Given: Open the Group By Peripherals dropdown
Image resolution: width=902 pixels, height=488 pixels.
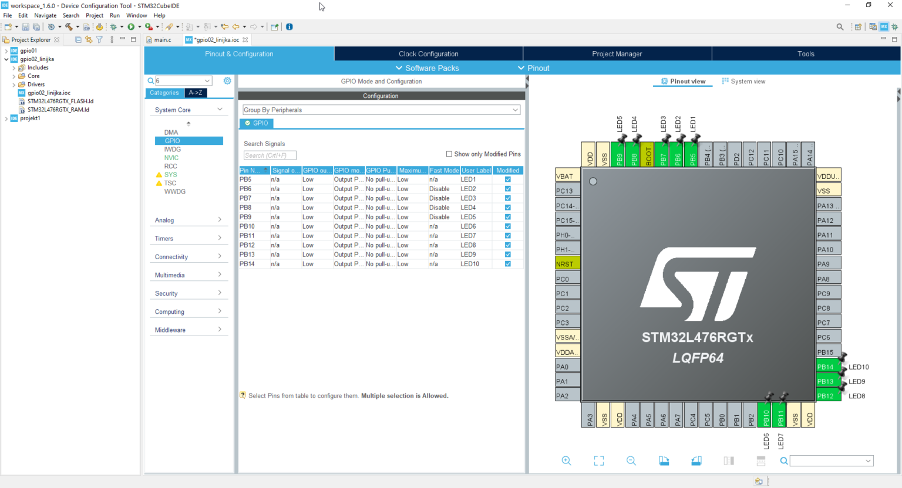Looking at the screenshot, I should pos(515,110).
